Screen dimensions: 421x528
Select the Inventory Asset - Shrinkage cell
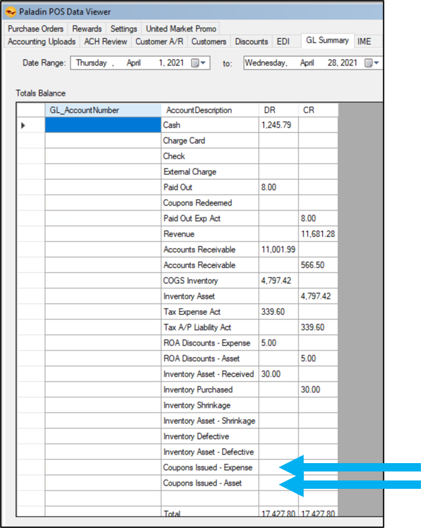pyautogui.click(x=210, y=421)
